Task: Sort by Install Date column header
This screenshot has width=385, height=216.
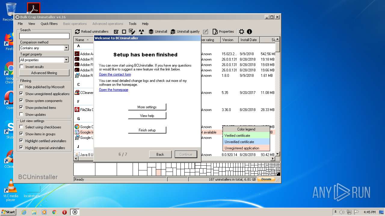Action: pyautogui.click(x=249, y=40)
